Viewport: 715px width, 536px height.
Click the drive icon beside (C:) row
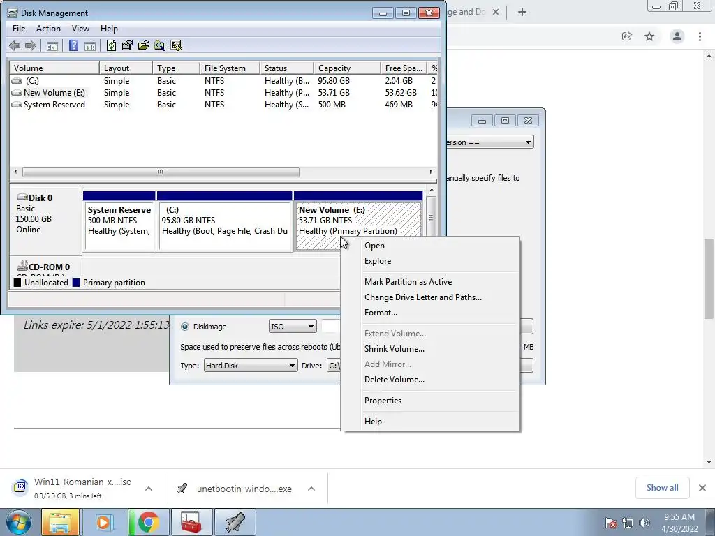coord(17,81)
